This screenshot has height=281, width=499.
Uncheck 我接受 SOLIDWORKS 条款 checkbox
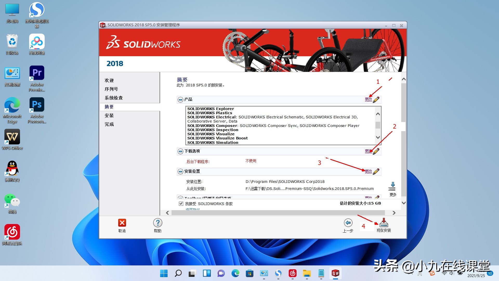pos(181,203)
